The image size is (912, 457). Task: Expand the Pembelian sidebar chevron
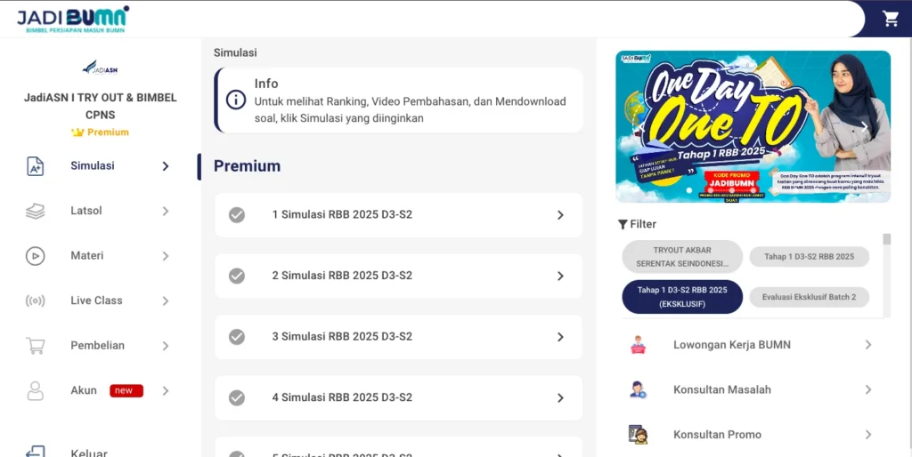pyautogui.click(x=166, y=346)
